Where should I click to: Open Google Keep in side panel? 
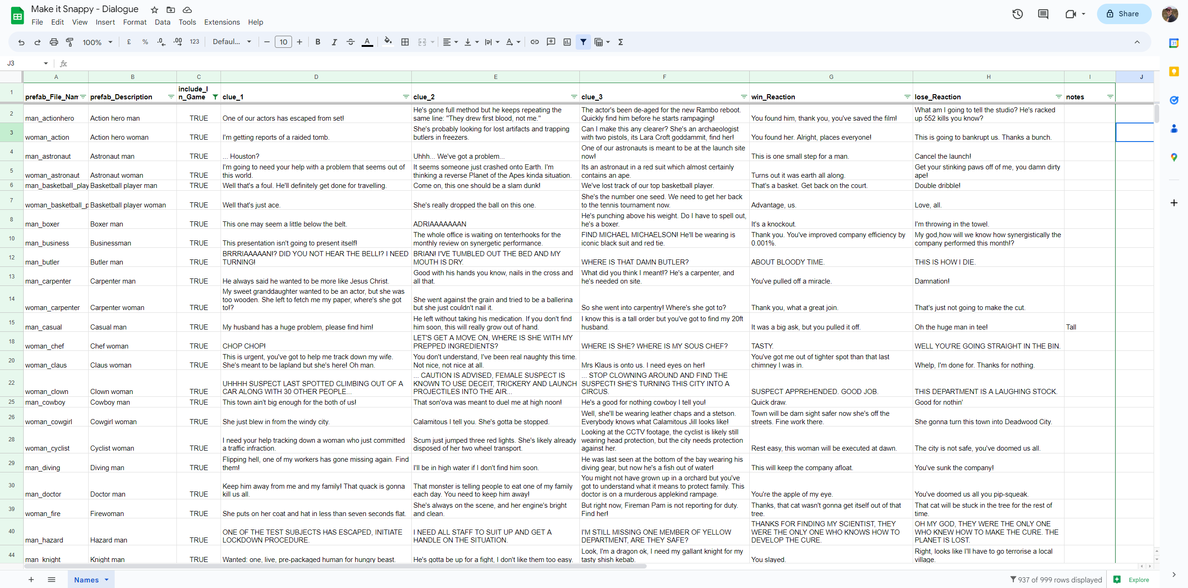1174,72
